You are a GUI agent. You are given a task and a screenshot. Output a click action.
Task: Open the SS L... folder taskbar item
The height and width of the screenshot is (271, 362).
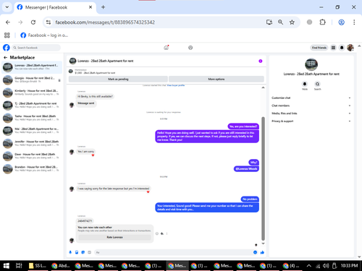38,266
